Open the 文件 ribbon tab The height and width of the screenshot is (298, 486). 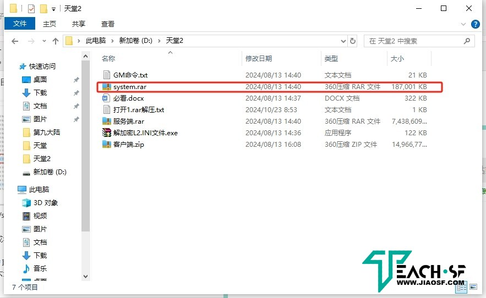pos(20,24)
